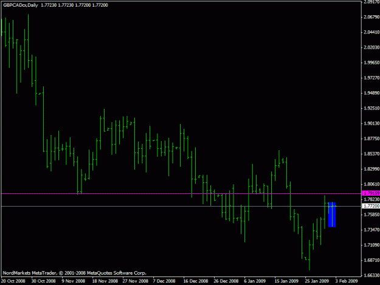The image size is (380, 285).
Task: Click the 20 Oct 2008 date label
Action: pos(13,281)
